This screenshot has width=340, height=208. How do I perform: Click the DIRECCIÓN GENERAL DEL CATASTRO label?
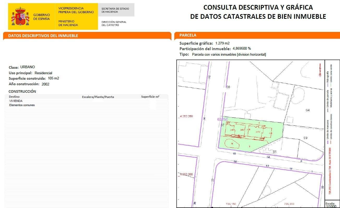(114, 23)
